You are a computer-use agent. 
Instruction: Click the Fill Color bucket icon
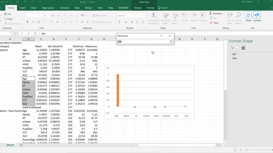click(x=52, y=22)
